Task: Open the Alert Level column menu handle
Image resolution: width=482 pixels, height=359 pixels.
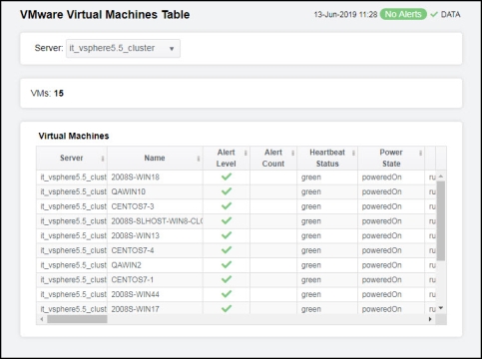Action: tap(245, 153)
